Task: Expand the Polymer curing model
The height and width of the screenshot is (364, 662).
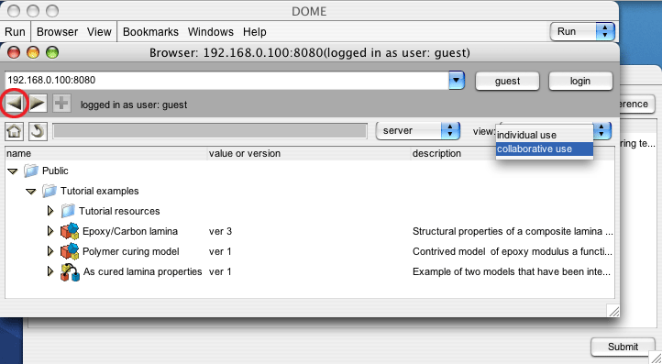Action: pos(50,251)
